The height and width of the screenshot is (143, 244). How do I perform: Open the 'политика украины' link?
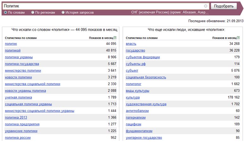(19, 57)
